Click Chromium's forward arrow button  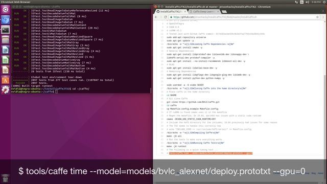pos(161,17)
